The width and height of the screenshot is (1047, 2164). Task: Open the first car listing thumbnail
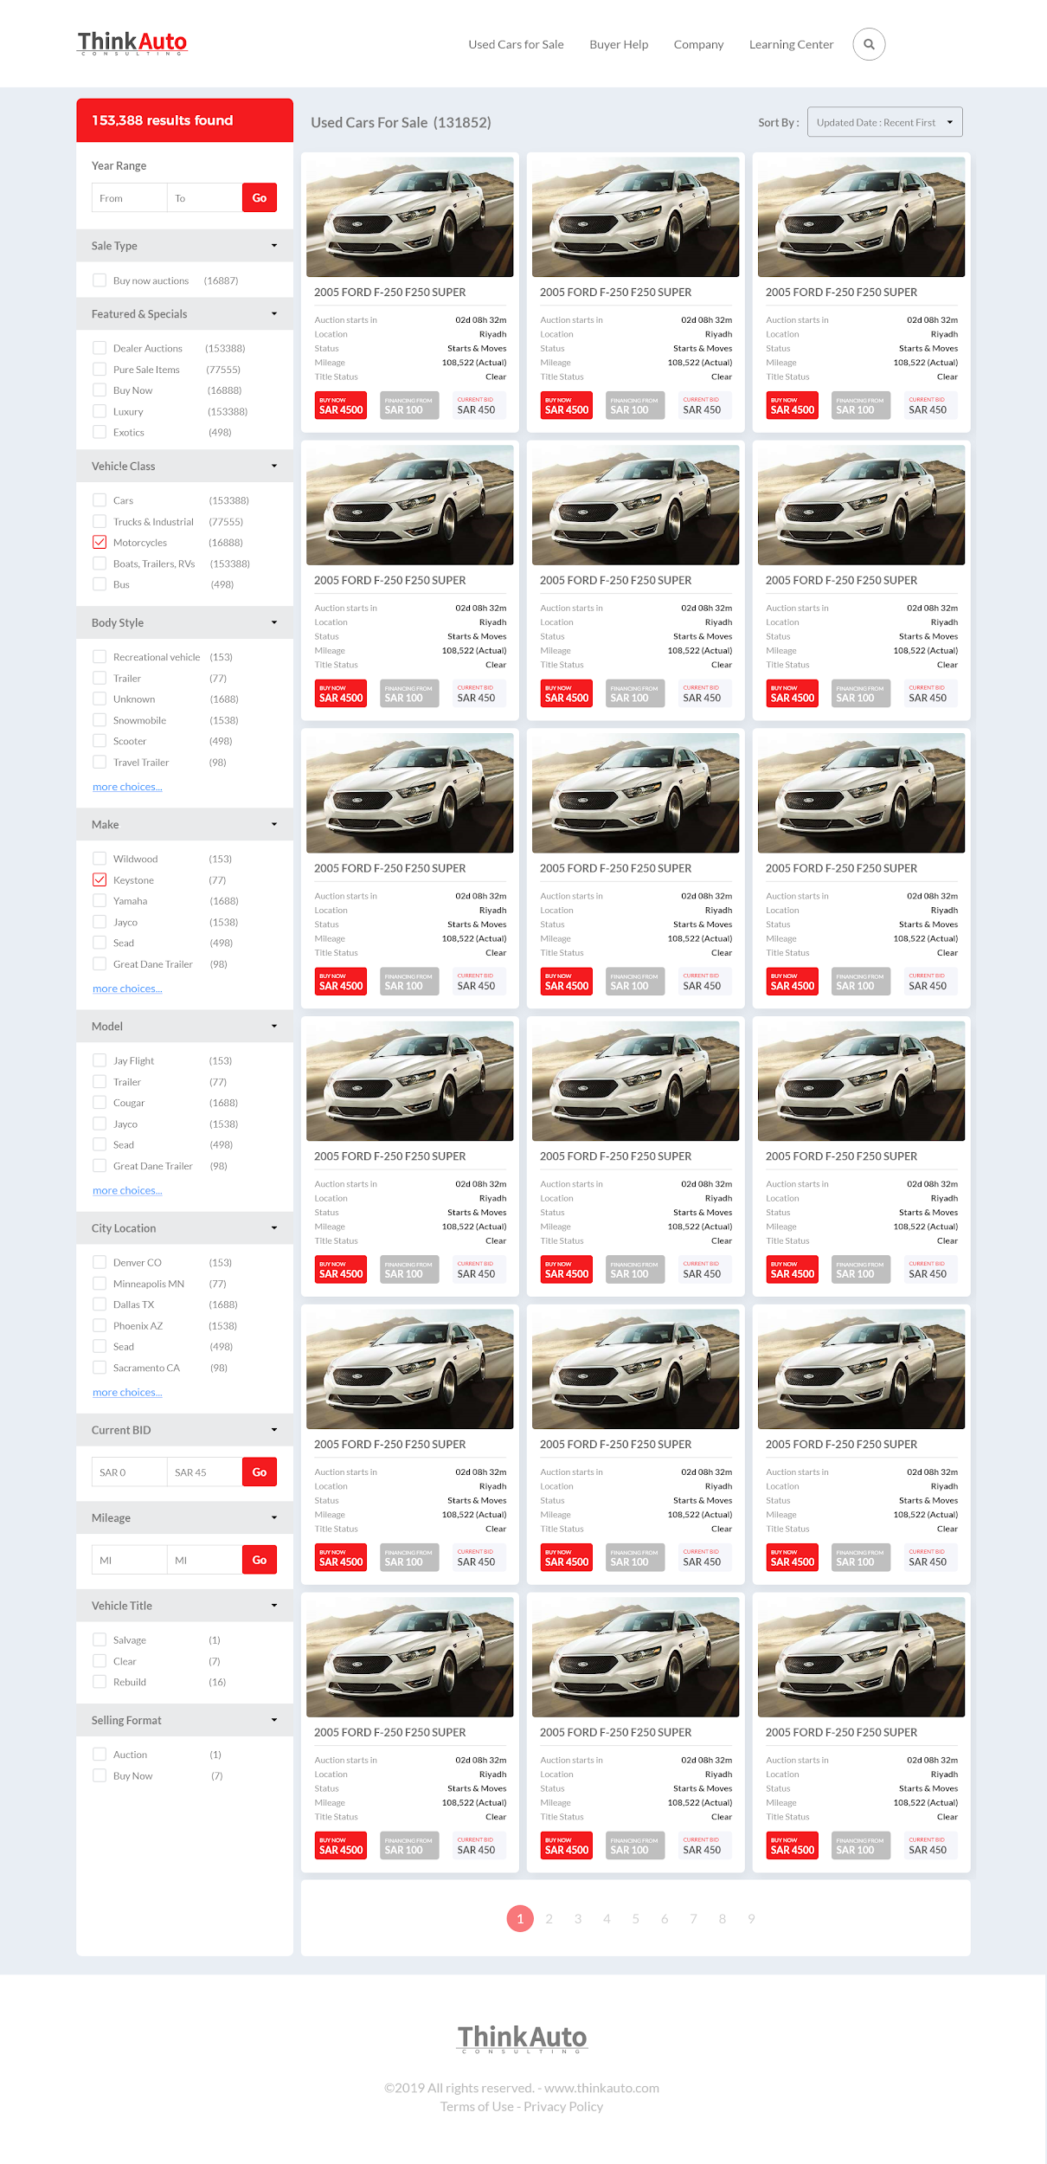409,216
